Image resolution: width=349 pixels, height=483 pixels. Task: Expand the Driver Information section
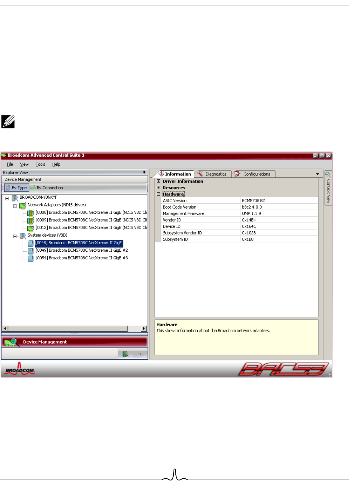[159, 181]
